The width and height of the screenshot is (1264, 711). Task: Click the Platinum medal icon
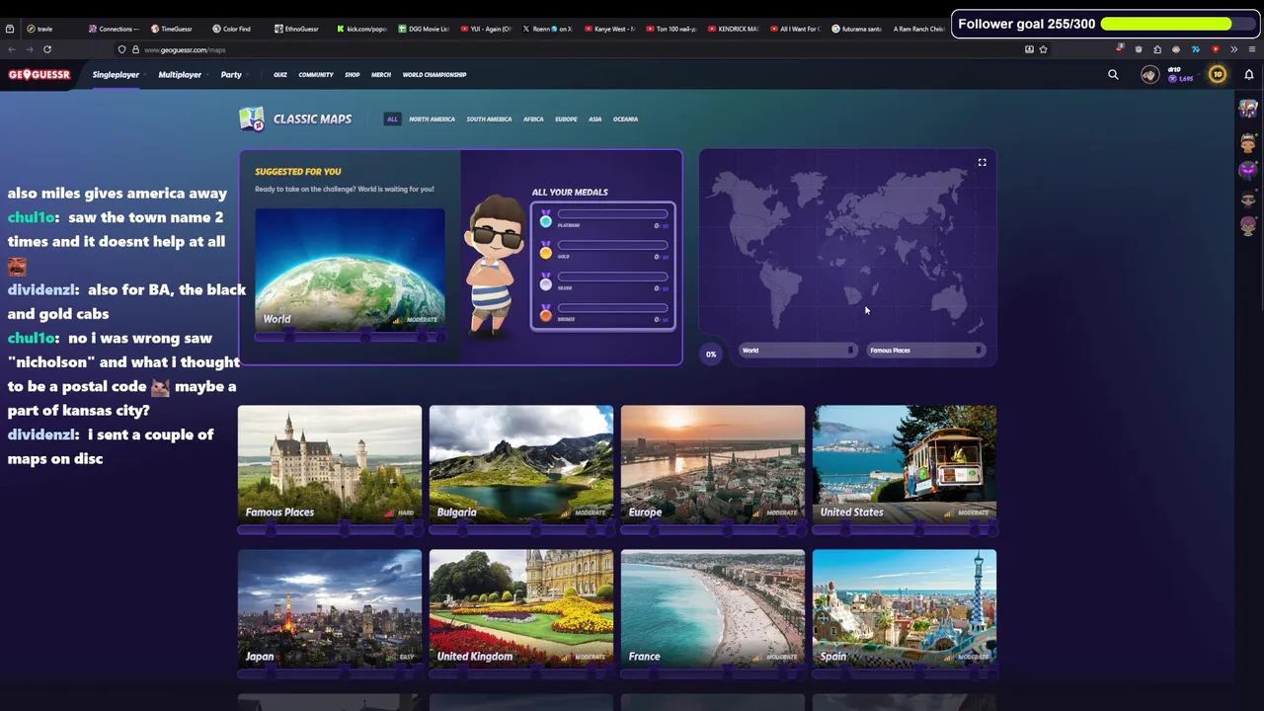[x=545, y=220]
